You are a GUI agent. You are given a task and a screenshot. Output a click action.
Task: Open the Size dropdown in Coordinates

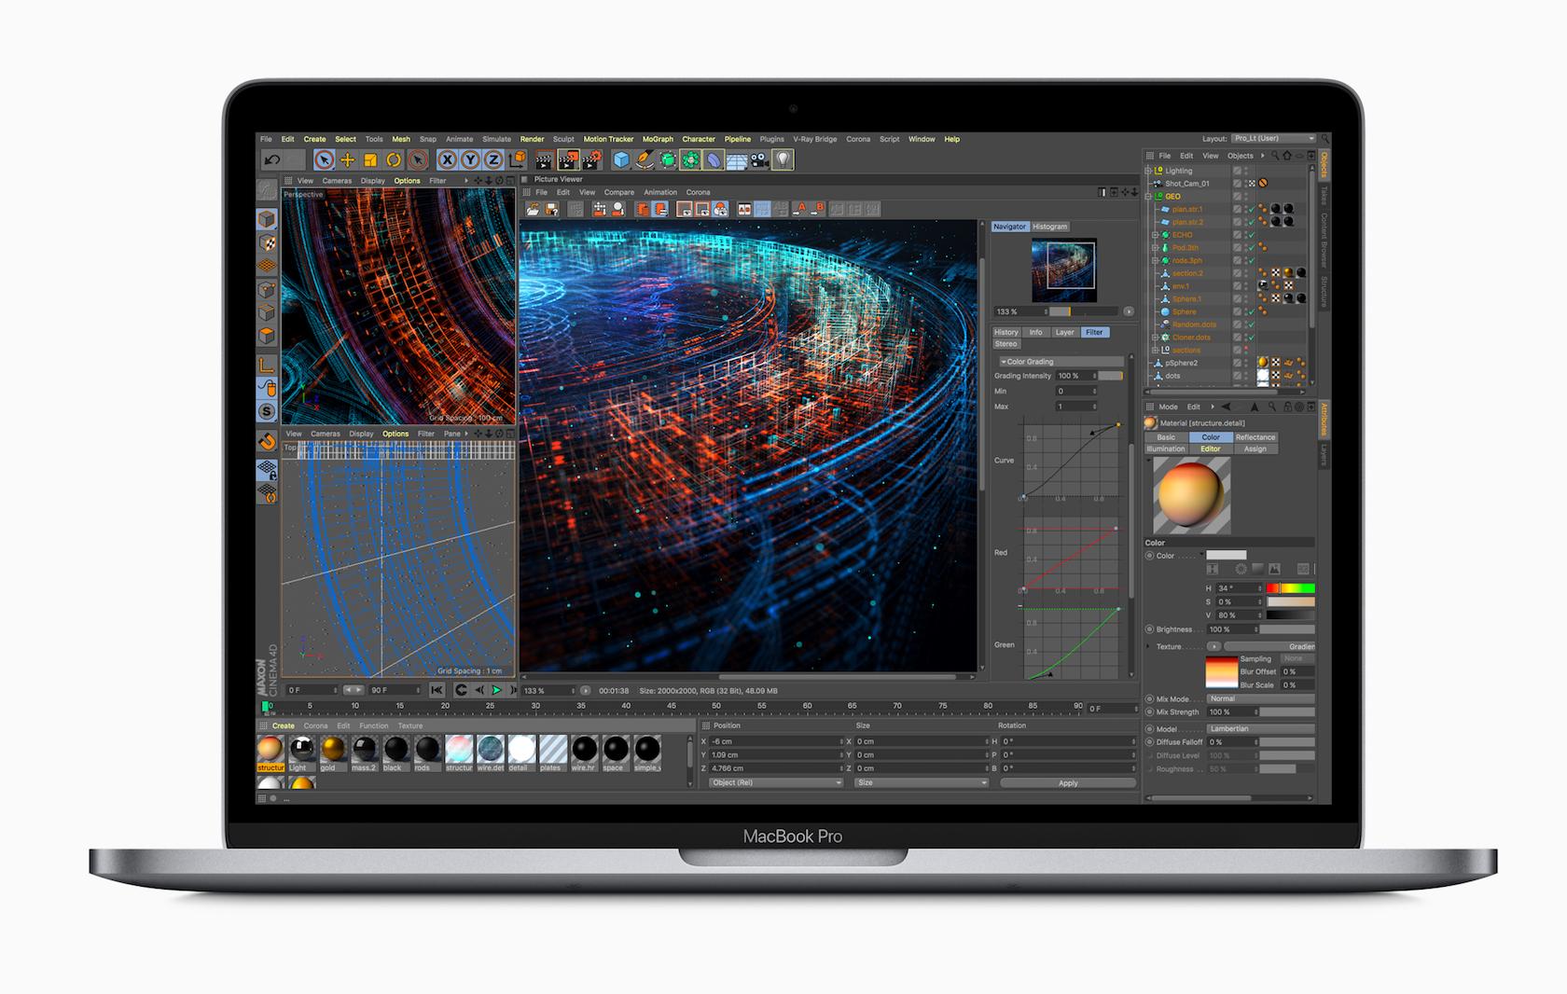(x=921, y=782)
